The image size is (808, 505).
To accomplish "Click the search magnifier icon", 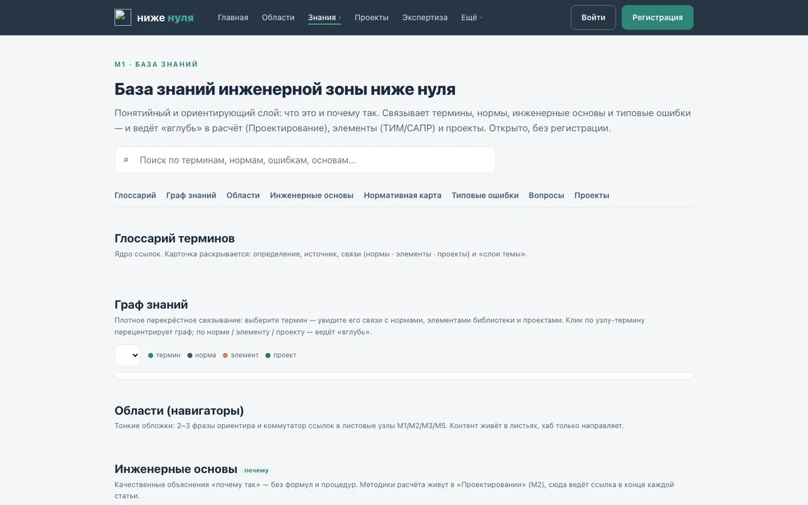I will 126,160.
